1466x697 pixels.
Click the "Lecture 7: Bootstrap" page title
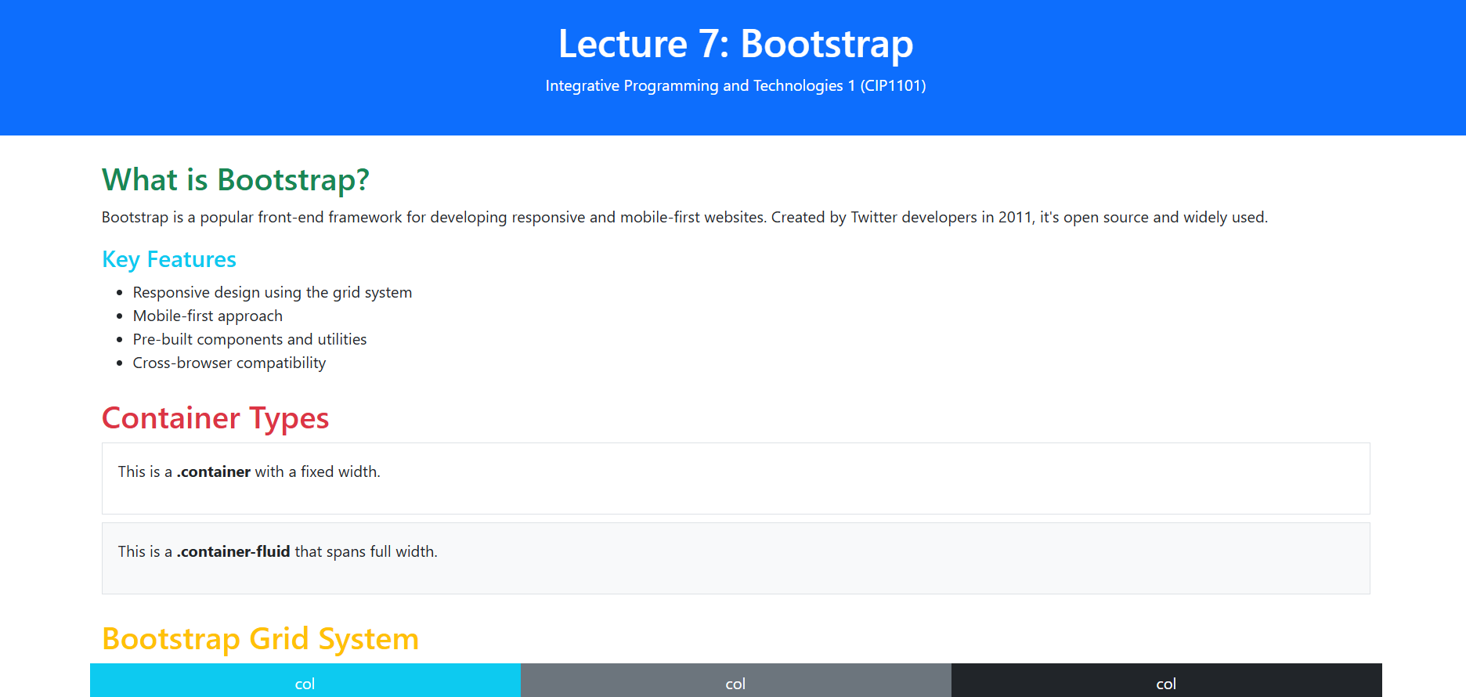(x=735, y=44)
